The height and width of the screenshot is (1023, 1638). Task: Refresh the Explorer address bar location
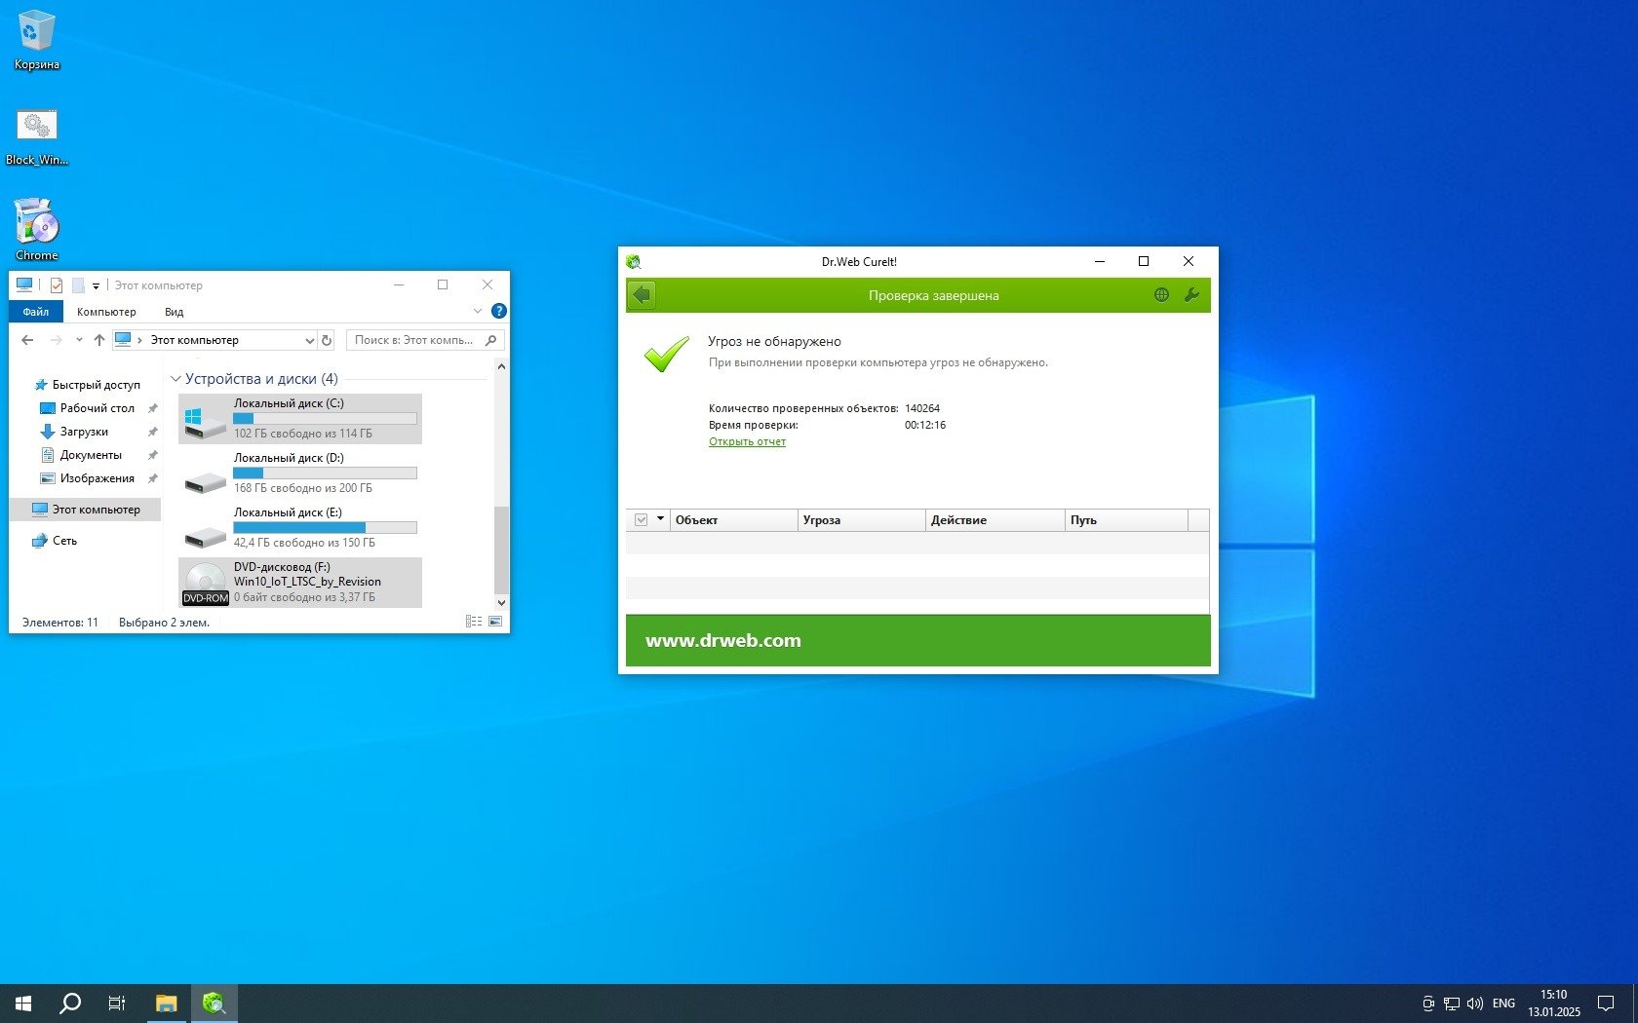328,340
